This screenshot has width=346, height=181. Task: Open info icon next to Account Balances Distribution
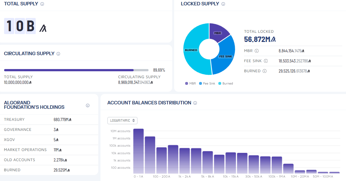point(195,103)
